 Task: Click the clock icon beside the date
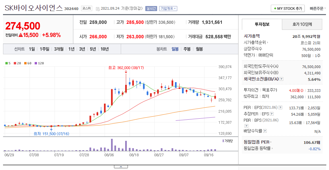(98, 9)
